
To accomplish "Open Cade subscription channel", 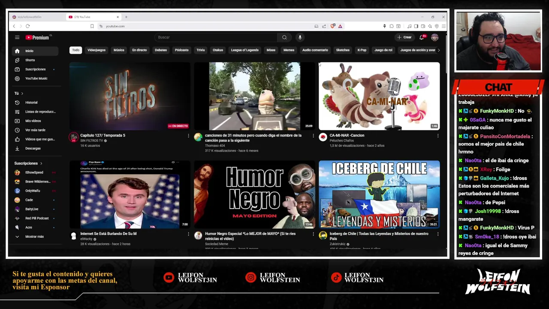I will [36, 200].
